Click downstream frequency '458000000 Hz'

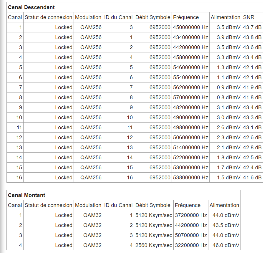(190, 57)
